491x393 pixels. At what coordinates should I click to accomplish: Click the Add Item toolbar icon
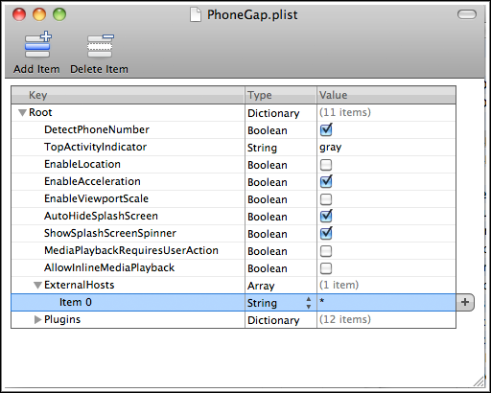[38, 45]
